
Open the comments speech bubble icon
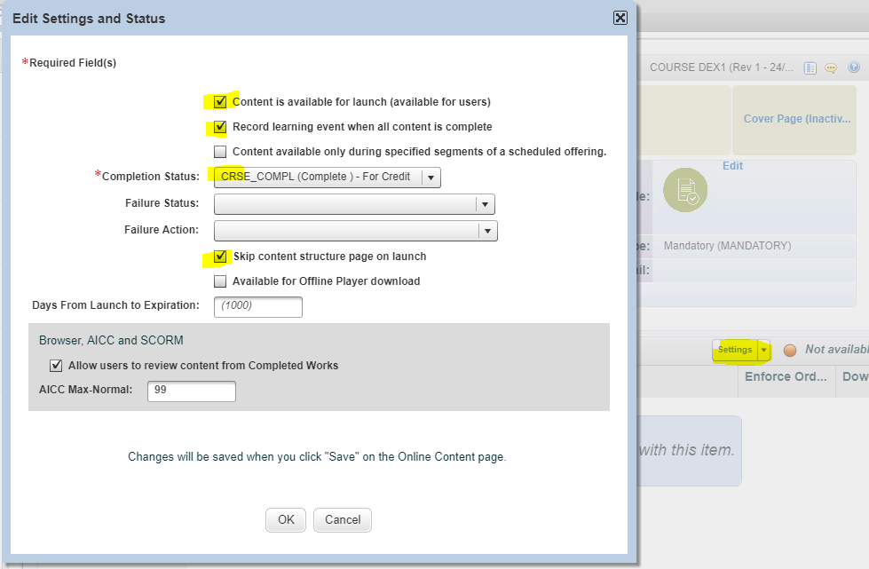[831, 68]
